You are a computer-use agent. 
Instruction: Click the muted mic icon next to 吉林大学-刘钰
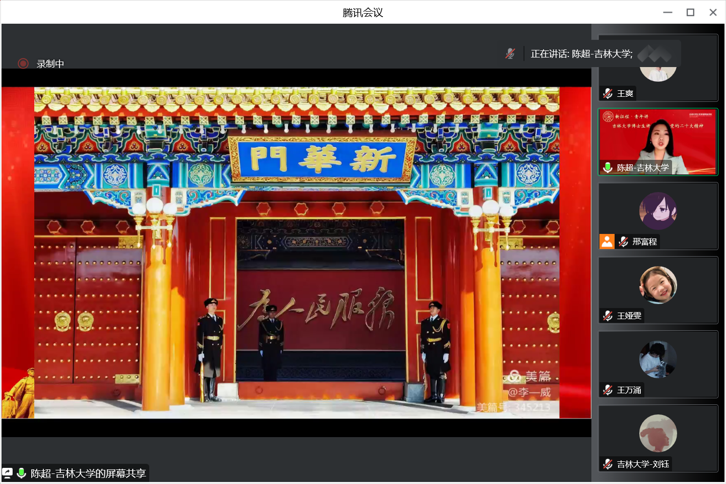608,464
